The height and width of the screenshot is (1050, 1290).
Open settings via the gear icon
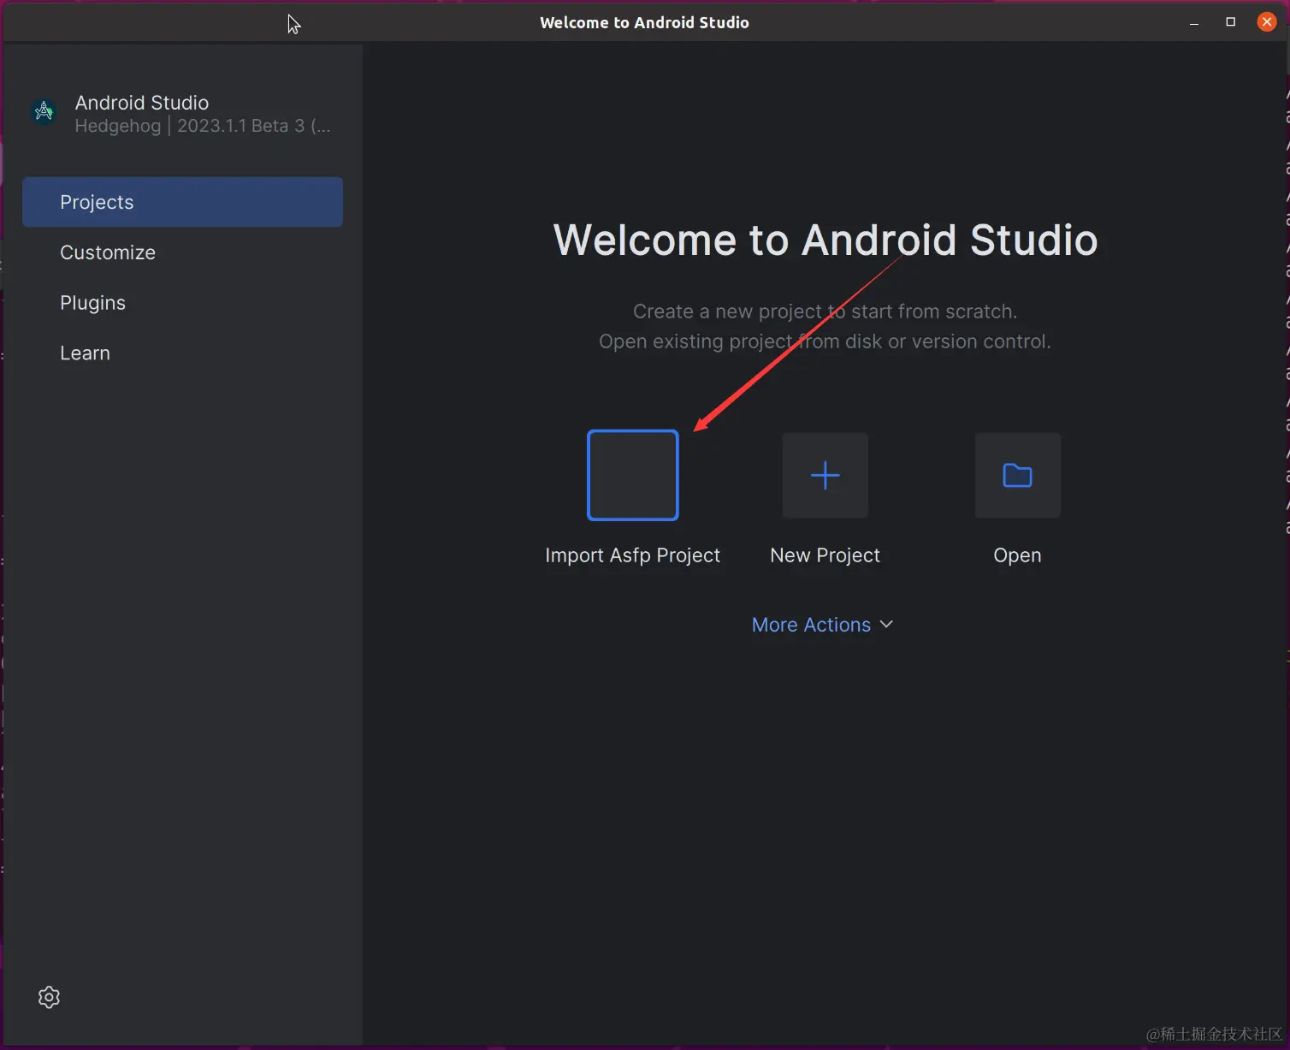[49, 997]
